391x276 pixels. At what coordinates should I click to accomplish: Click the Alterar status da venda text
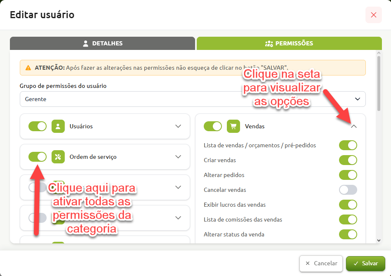[x=234, y=234]
